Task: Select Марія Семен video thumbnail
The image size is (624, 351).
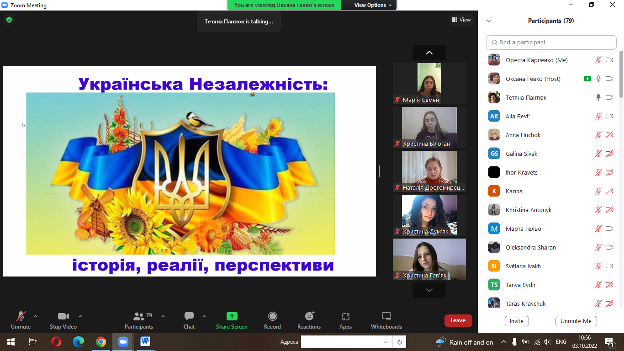Action: click(429, 84)
